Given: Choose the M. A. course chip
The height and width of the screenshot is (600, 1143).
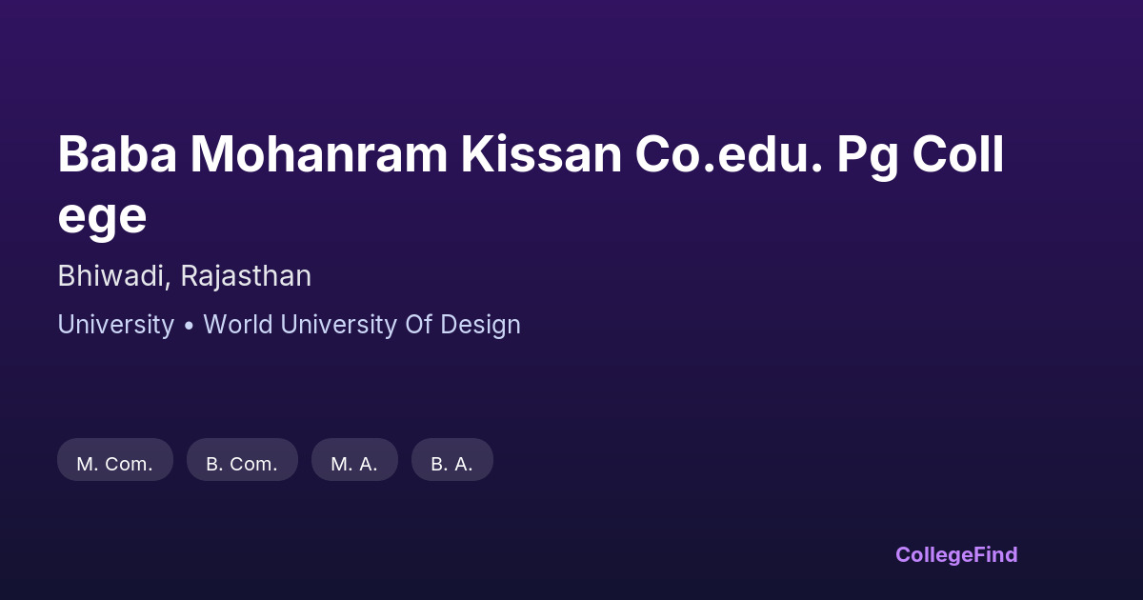Looking at the screenshot, I should 354,464.
